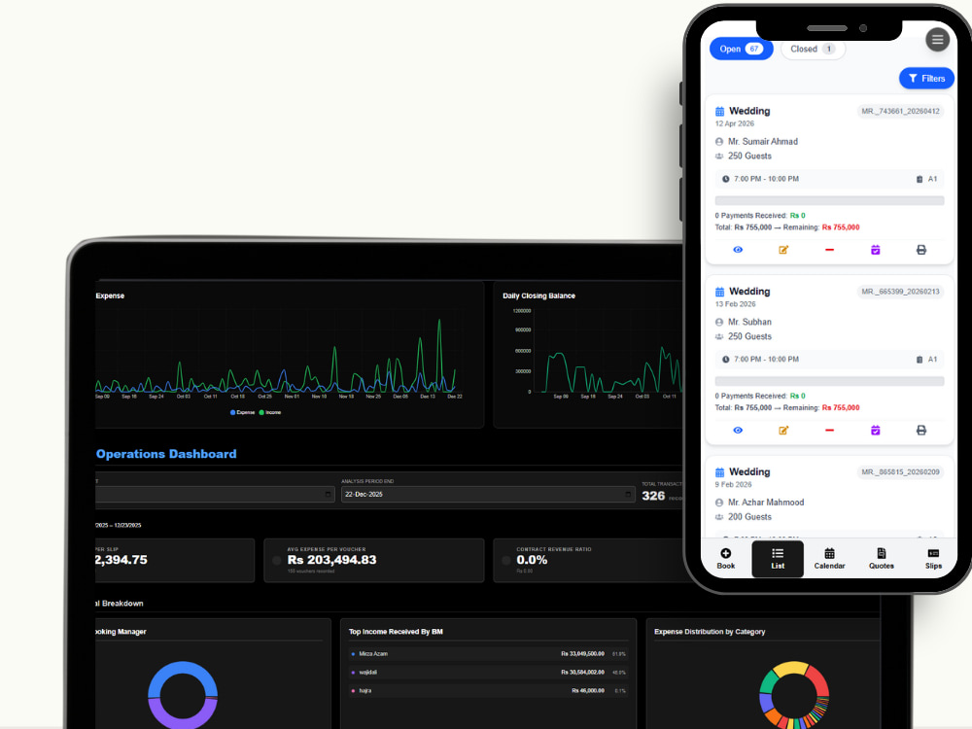Open date picker for Analysis Period End
The image size is (972, 729).
628,494
